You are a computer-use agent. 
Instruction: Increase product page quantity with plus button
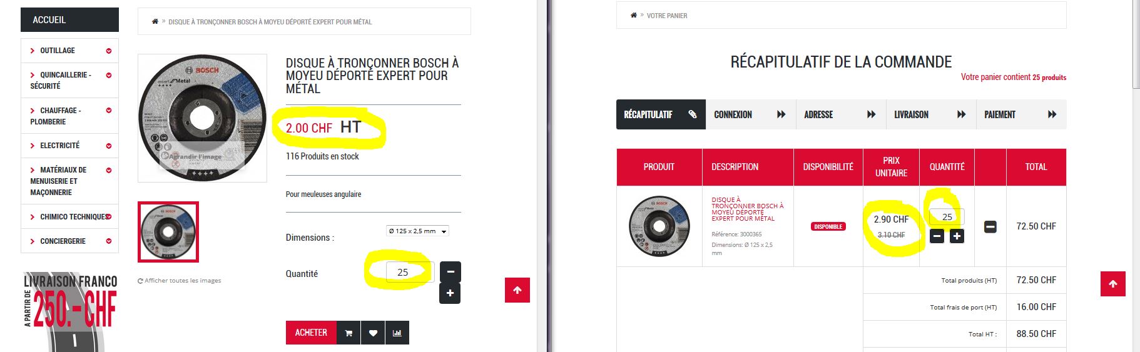coord(450,293)
